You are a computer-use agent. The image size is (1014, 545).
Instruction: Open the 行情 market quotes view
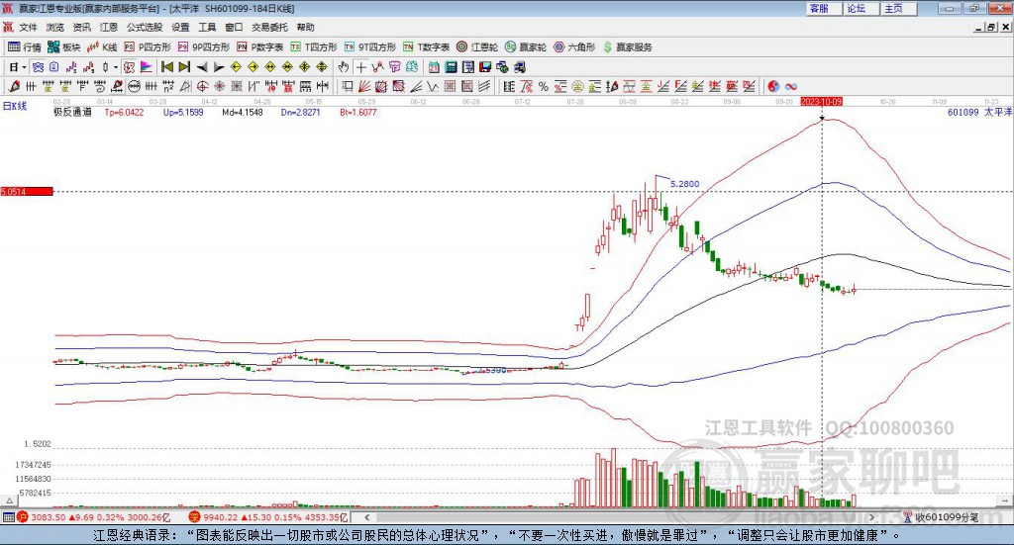click(24, 47)
